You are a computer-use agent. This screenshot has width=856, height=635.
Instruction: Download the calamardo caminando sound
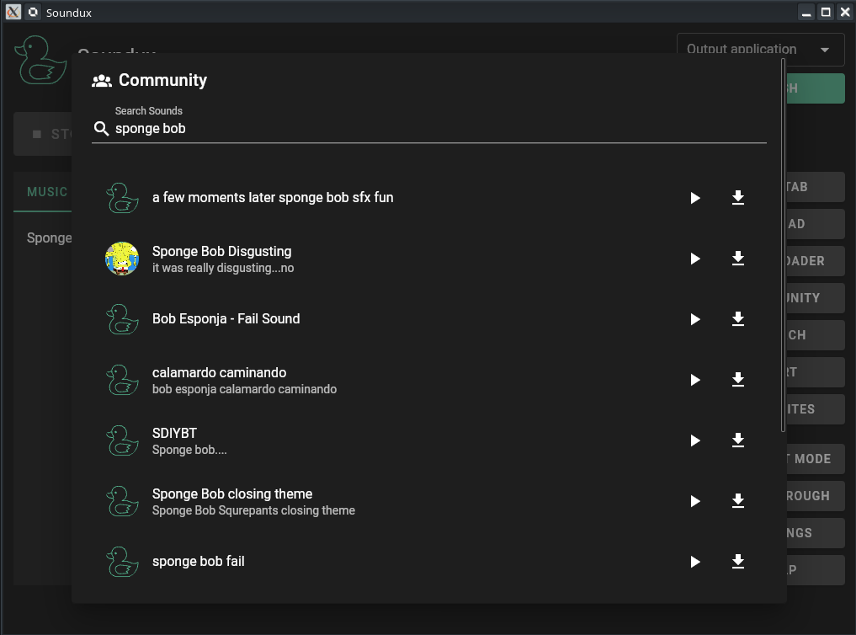tap(738, 380)
